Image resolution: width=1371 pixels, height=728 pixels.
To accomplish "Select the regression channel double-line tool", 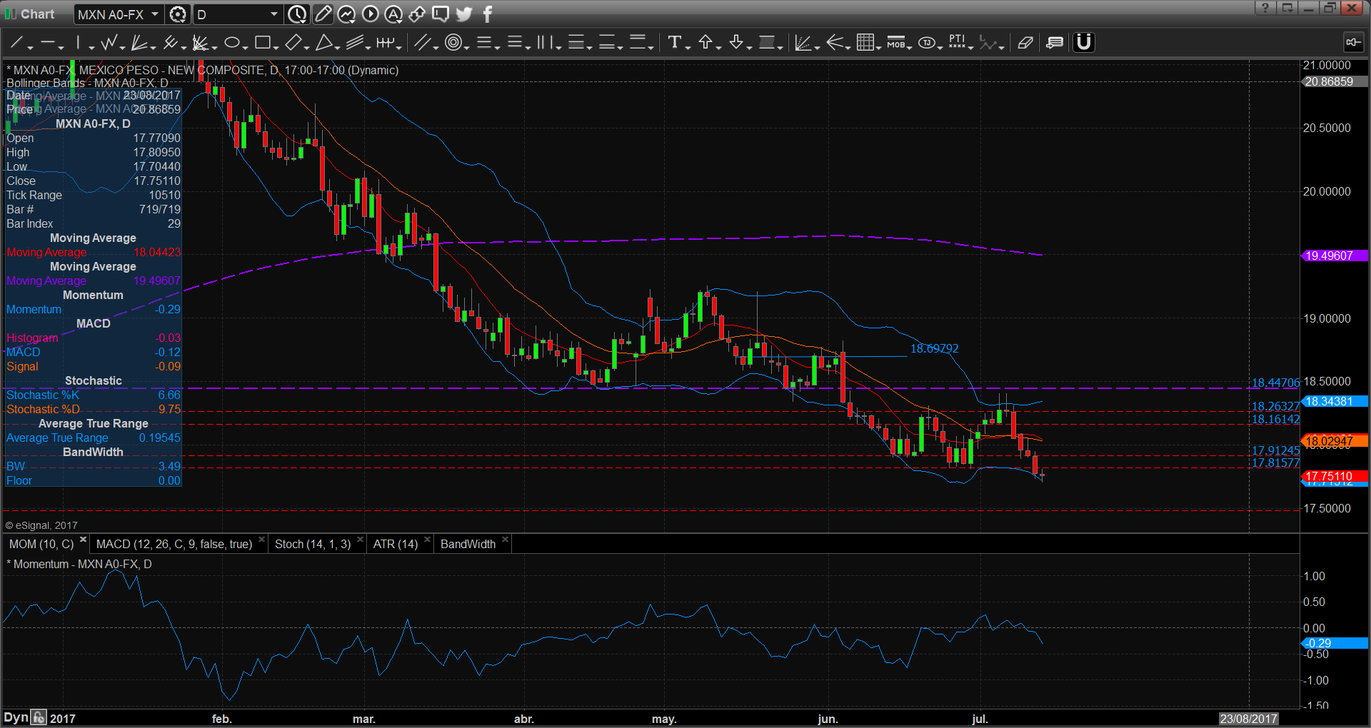I will (x=423, y=43).
